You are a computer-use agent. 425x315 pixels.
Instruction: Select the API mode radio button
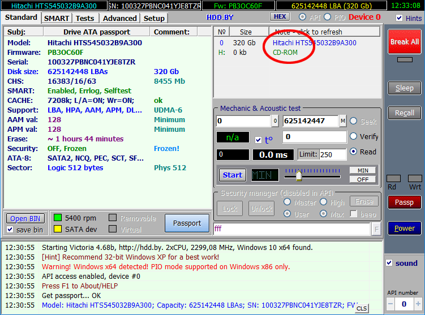pos(302,17)
